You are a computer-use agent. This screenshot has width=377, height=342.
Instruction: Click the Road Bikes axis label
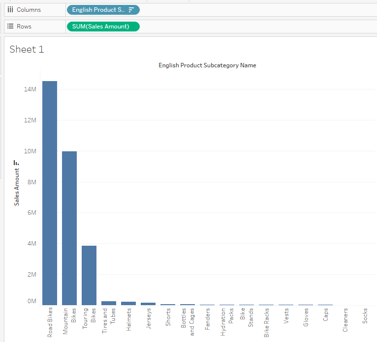(50, 323)
